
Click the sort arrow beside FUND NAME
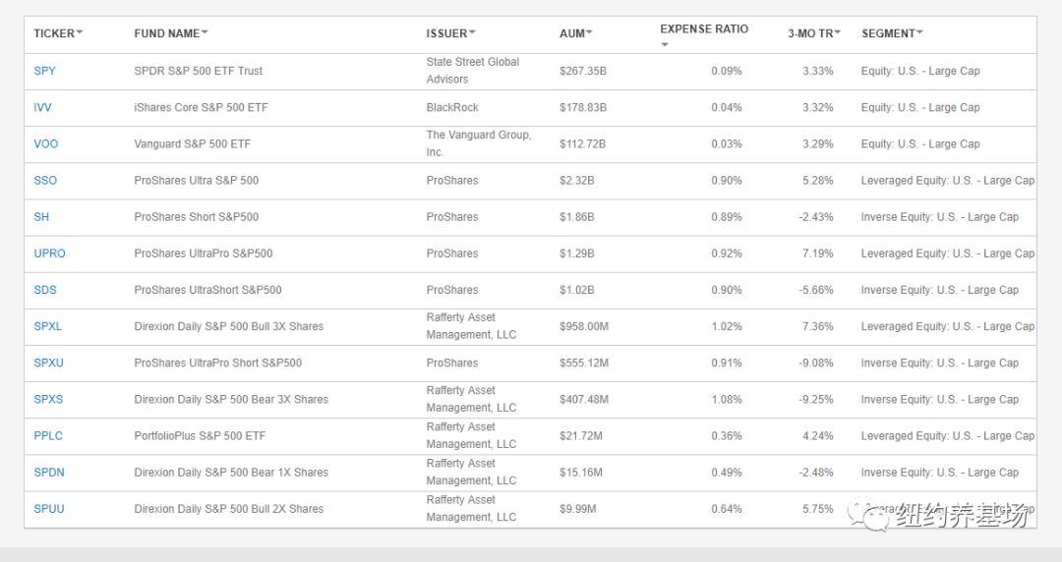[205, 32]
